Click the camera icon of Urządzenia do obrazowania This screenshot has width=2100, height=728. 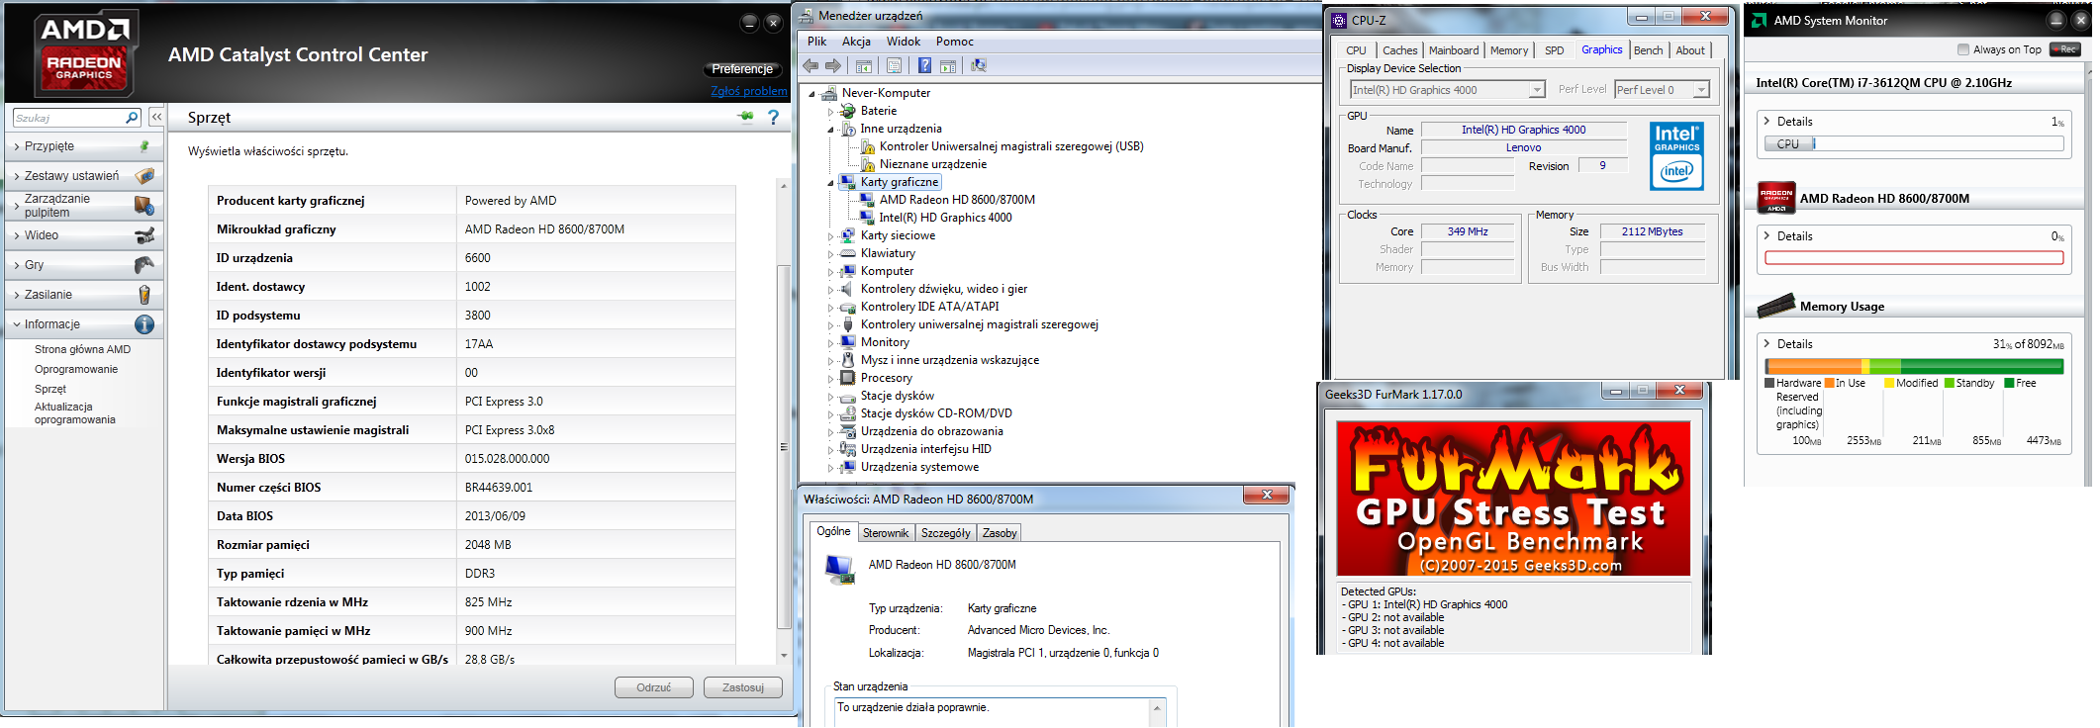click(x=847, y=431)
